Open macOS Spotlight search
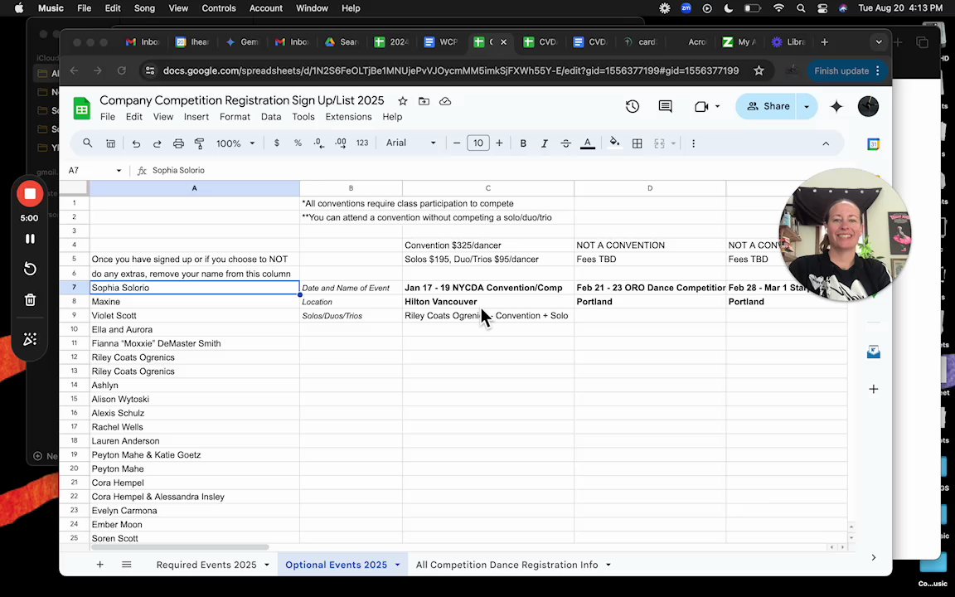This screenshot has width=955, height=597. 801,8
